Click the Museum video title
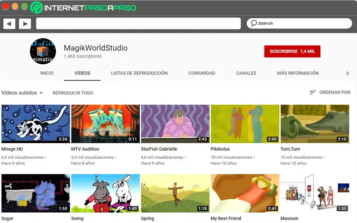Viewport: 357px width, 223px height. click(289, 219)
